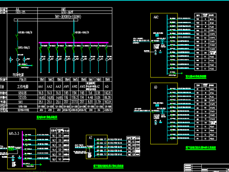The image size is (229, 172).
Task: Select the AZ panel label
Action: 90,138
